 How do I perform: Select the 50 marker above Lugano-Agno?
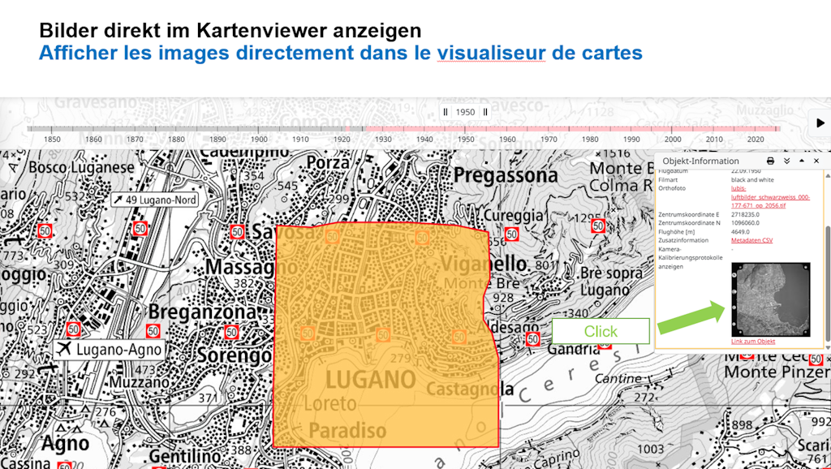pyautogui.click(x=74, y=329)
